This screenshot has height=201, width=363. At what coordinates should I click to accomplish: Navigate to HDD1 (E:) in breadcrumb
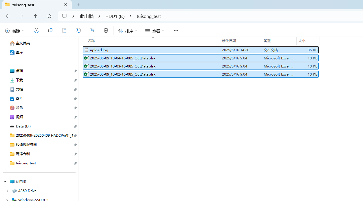coord(115,16)
